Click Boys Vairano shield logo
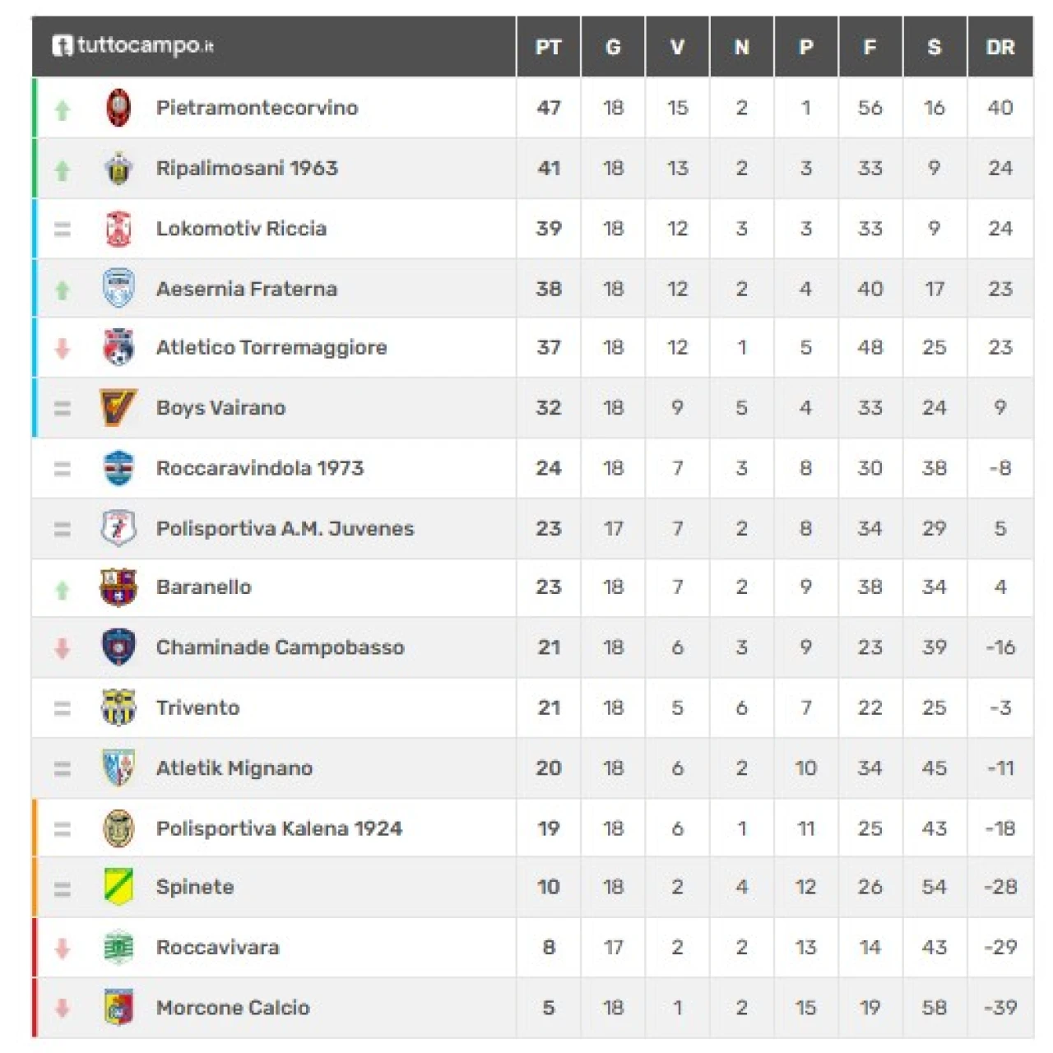This screenshot has width=1053, height=1053. 118,407
